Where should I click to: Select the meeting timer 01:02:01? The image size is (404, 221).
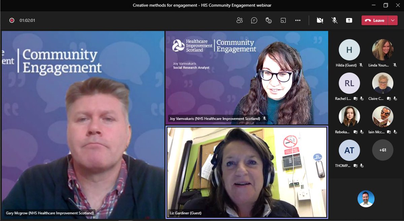(x=27, y=20)
